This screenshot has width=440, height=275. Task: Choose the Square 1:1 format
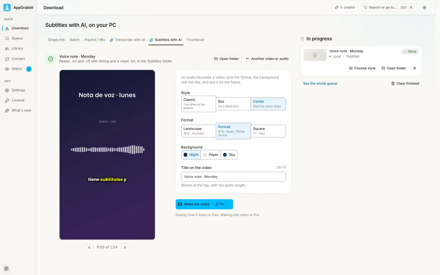pyautogui.click(x=268, y=131)
